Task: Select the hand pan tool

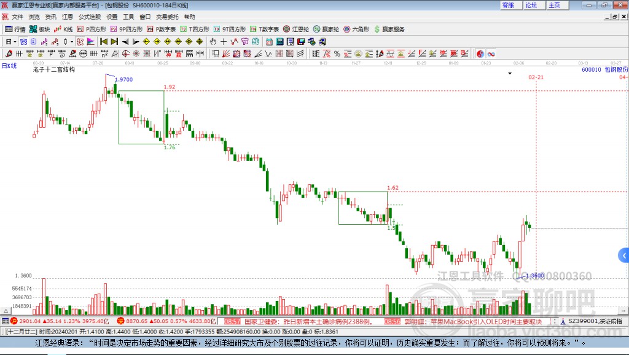Action: click(x=213, y=41)
